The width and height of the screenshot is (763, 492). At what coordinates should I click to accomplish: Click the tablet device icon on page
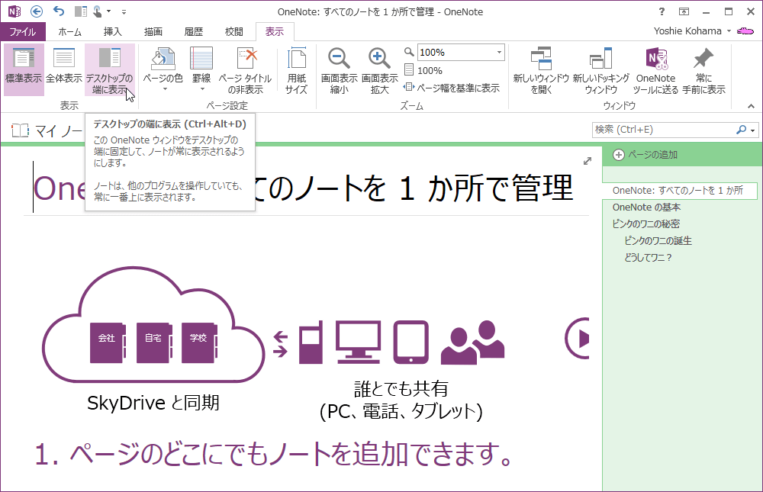[x=410, y=342]
